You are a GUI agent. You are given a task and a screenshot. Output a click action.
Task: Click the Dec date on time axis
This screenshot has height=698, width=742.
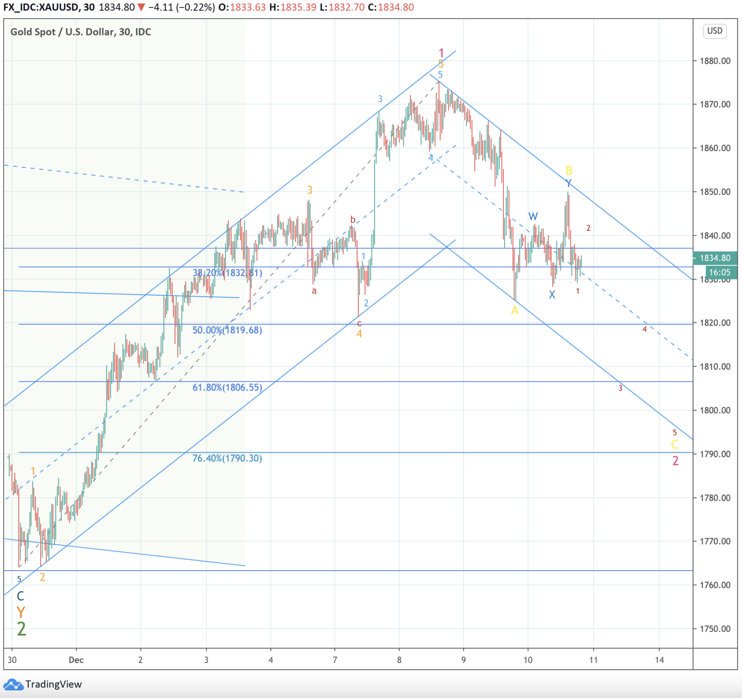(x=76, y=660)
